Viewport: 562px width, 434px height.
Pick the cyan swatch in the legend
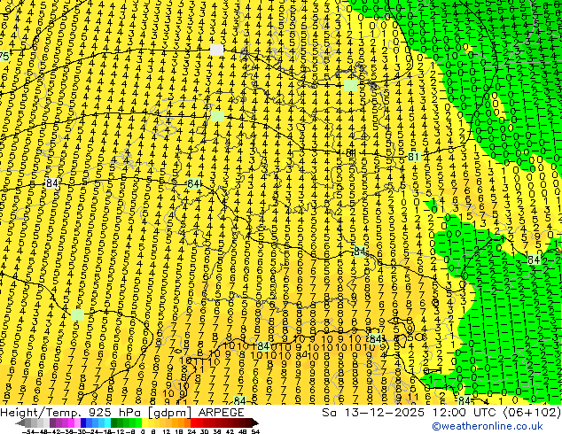coord(107,422)
